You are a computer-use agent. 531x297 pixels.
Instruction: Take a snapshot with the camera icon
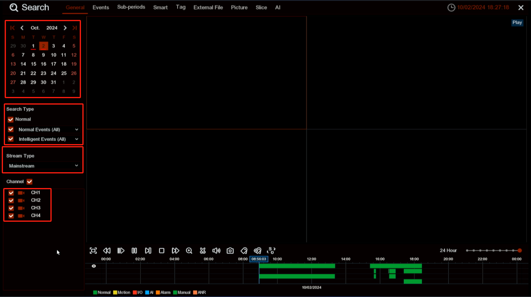point(230,251)
